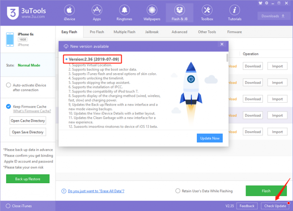Click Import in the third firmware row
The image size is (293, 211).
(277, 99)
